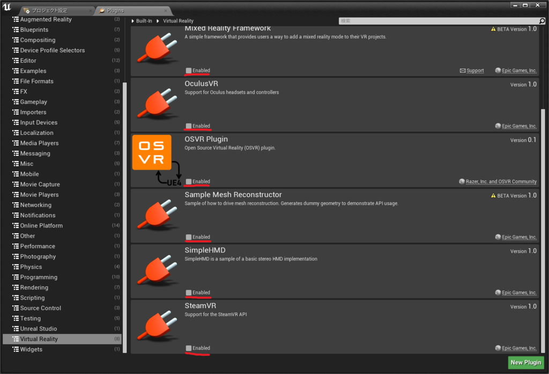Enable the SteamVR plugin checkbox
This screenshot has height=374, width=549.
(x=188, y=348)
